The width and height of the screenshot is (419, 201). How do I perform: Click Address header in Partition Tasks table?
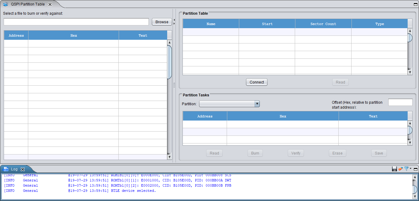coord(205,116)
